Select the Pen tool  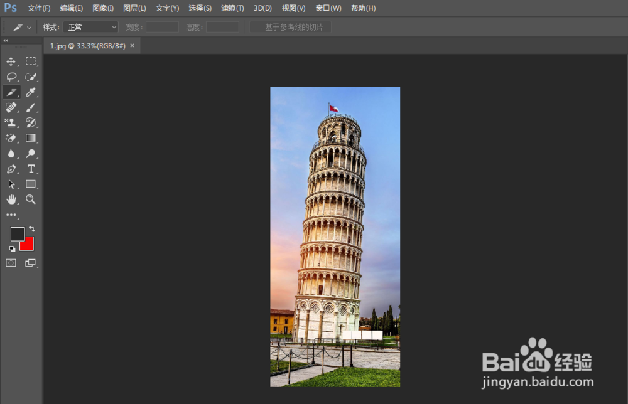click(11, 169)
